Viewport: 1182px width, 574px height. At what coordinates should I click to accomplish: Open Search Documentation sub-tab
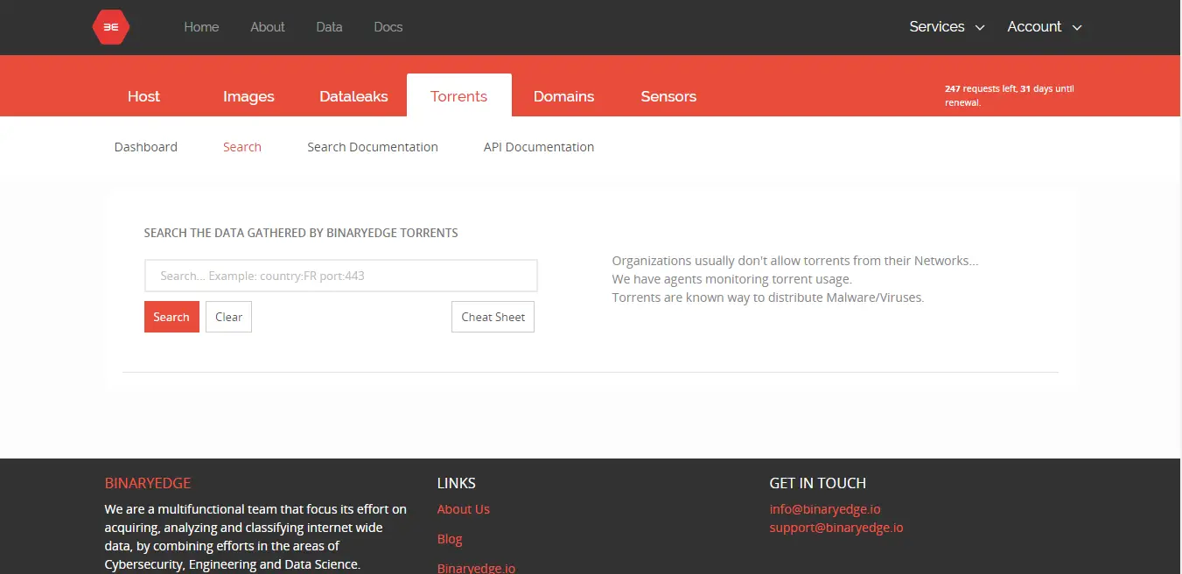click(373, 147)
